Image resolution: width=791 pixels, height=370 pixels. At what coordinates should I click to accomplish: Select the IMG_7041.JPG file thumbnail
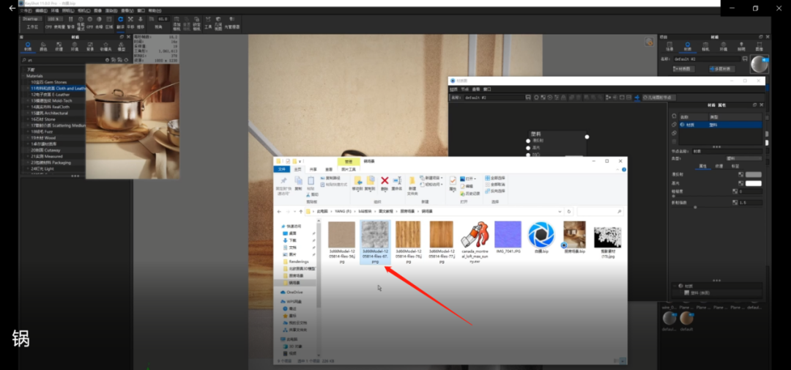(x=508, y=234)
